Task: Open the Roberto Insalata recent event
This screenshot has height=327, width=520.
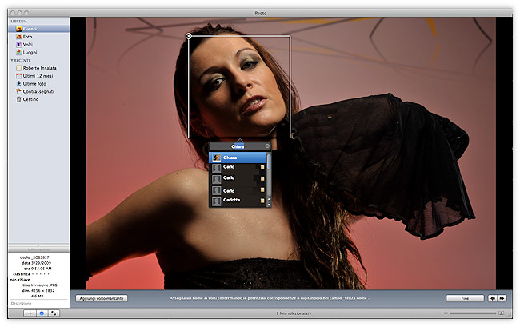Action: pos(39,68)
